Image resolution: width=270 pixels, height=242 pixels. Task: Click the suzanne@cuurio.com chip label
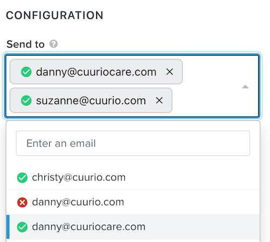click(x=91, y=100)
